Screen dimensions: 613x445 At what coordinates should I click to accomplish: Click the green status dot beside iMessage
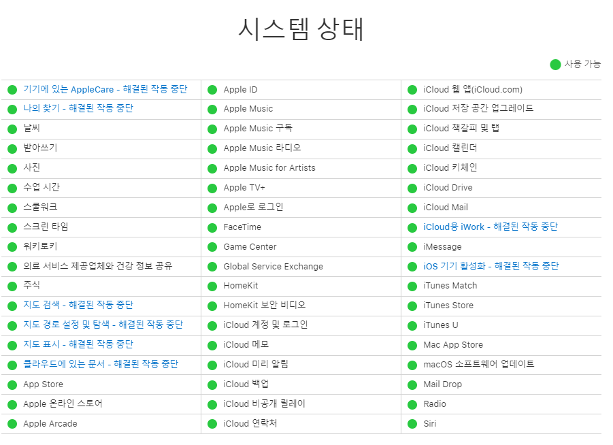[x=412, y=247]
